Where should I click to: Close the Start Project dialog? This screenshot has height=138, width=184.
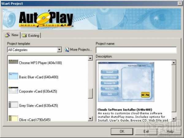pyautogui.click(x=180, y=3)
